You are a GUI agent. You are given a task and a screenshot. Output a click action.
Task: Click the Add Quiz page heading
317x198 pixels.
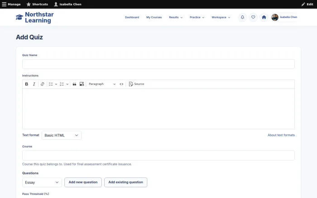point(29,37)
